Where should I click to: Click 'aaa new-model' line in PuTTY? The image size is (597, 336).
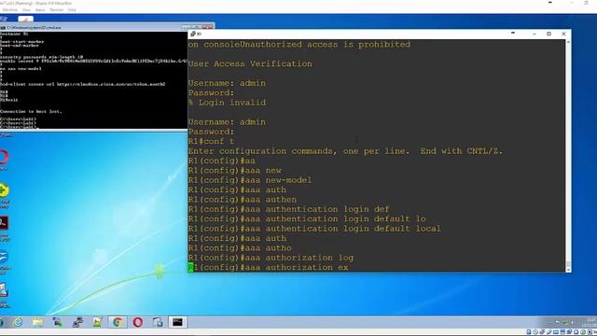[250, 180]
